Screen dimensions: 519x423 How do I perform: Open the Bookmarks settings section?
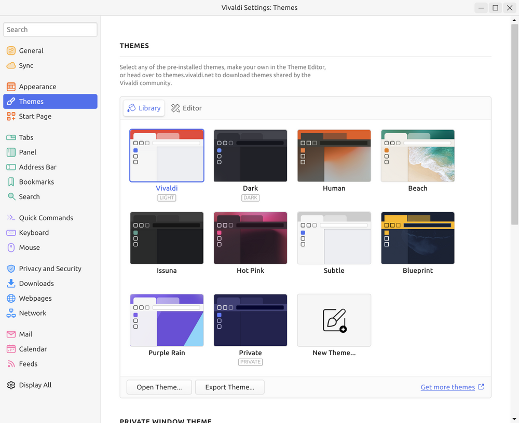click(37, 181)
